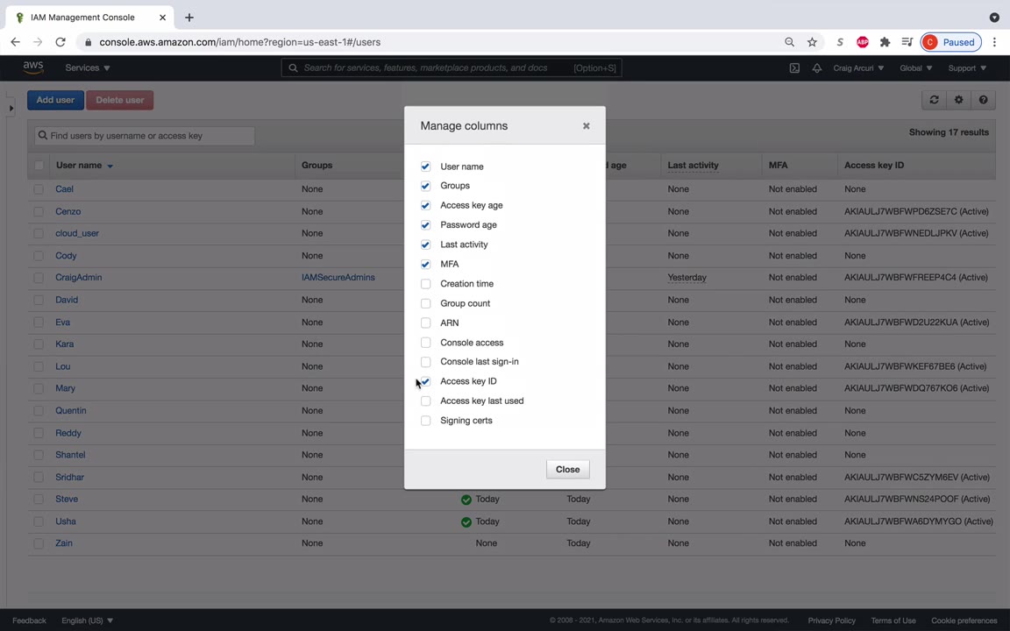Open the Services dropdown menu
This screenshot has height=631, width=1010.
click(x=88, y=67)
